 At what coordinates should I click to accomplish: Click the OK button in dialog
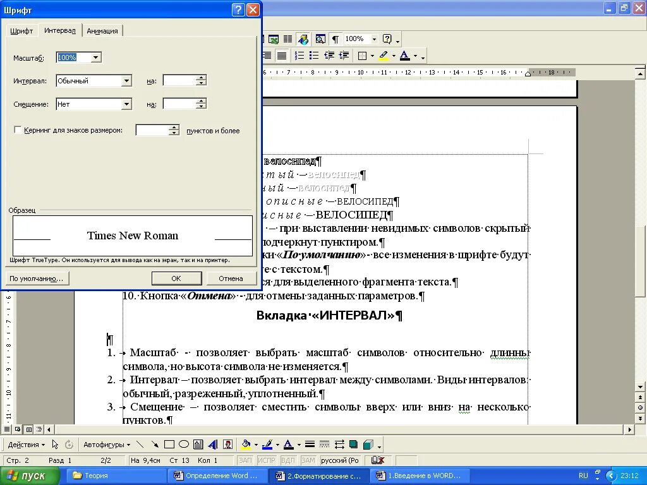pos(176,278)
